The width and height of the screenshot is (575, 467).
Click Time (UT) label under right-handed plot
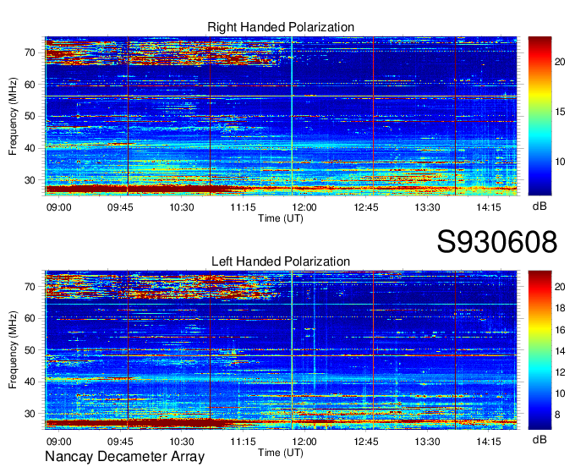click(x=281, y=218)
